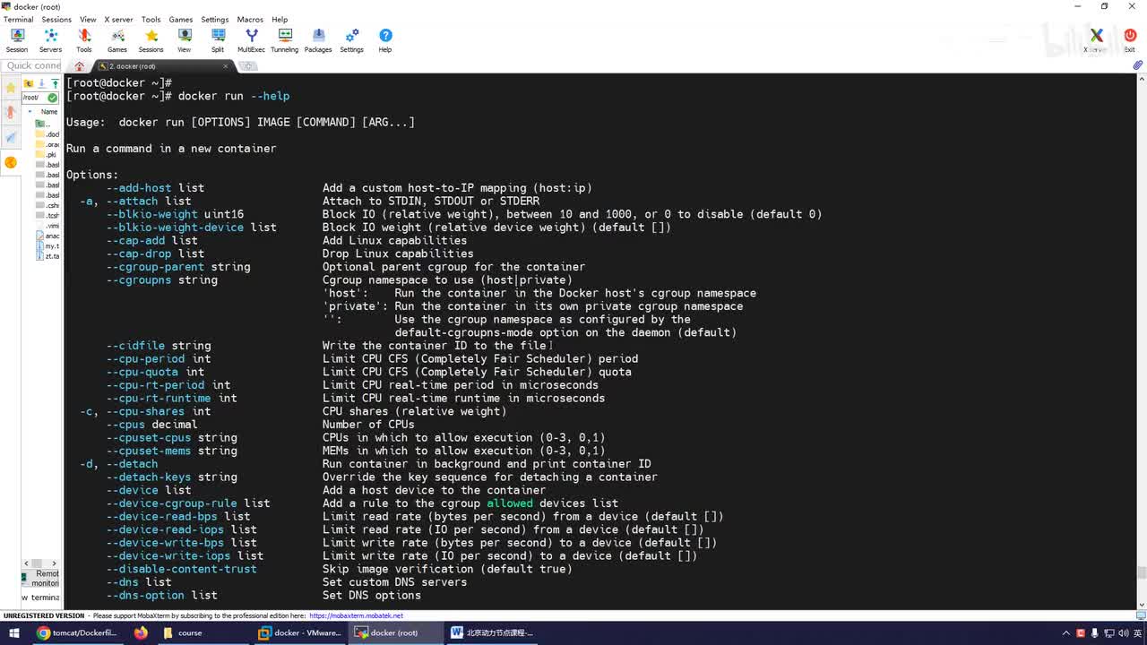Click '--detach' option text in terminal
Image resolution: width=1147 pixels, height=645 pixels.
[132, 464]
